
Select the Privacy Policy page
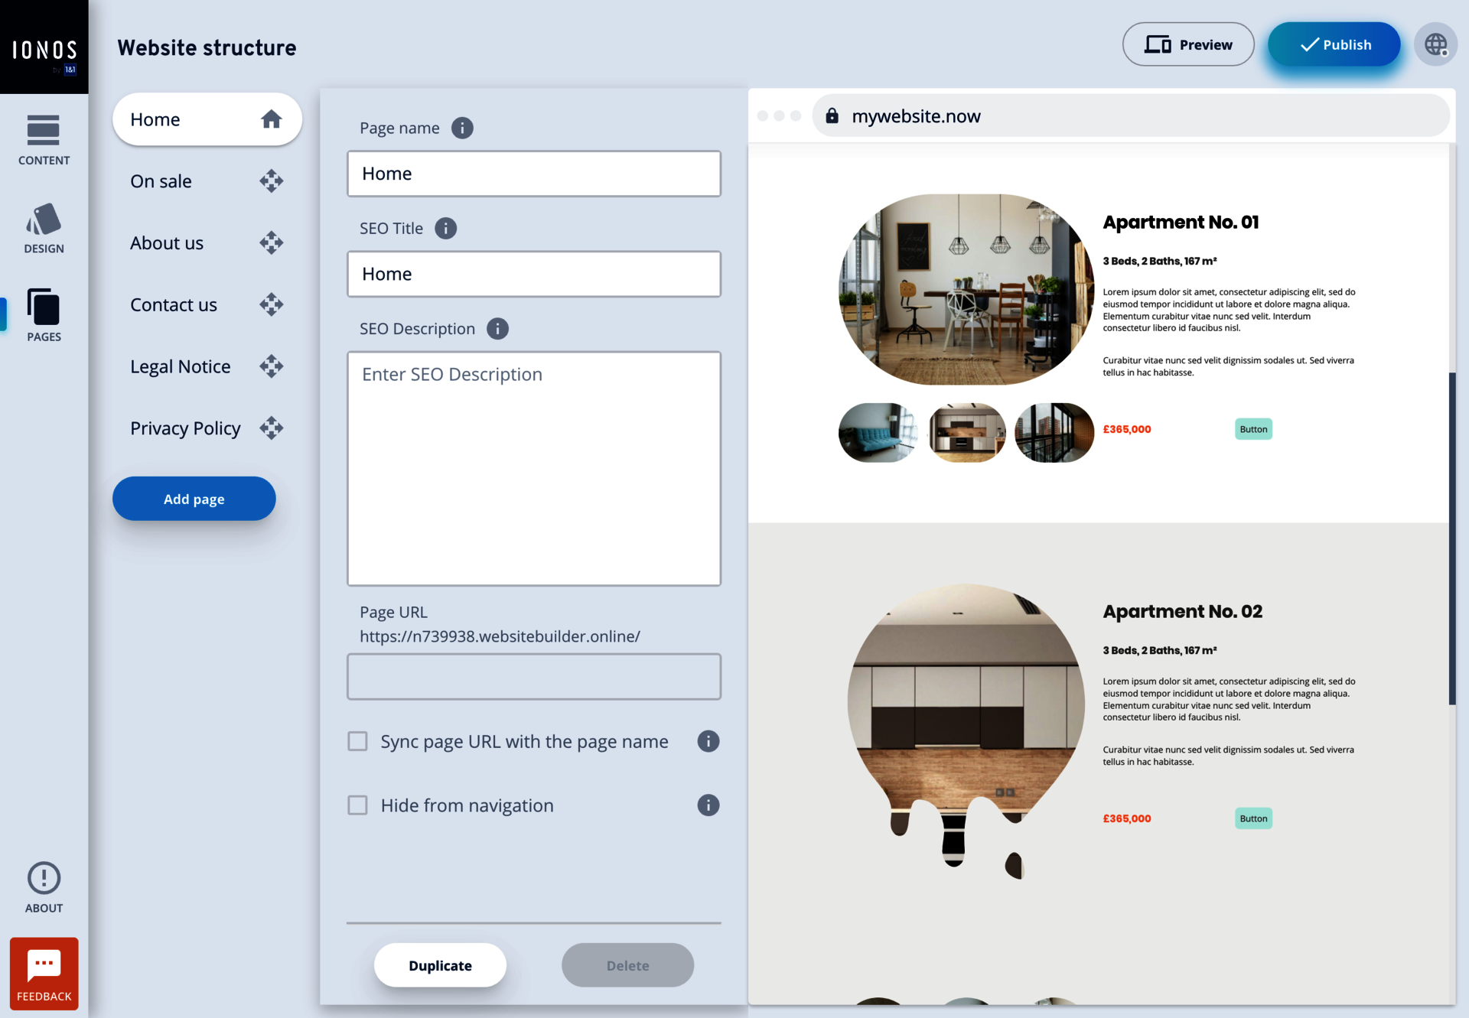click(x=185, y=428)
